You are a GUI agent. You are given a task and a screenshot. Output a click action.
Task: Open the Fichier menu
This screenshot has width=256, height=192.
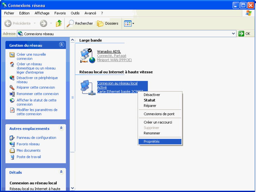tap(9, 13)
